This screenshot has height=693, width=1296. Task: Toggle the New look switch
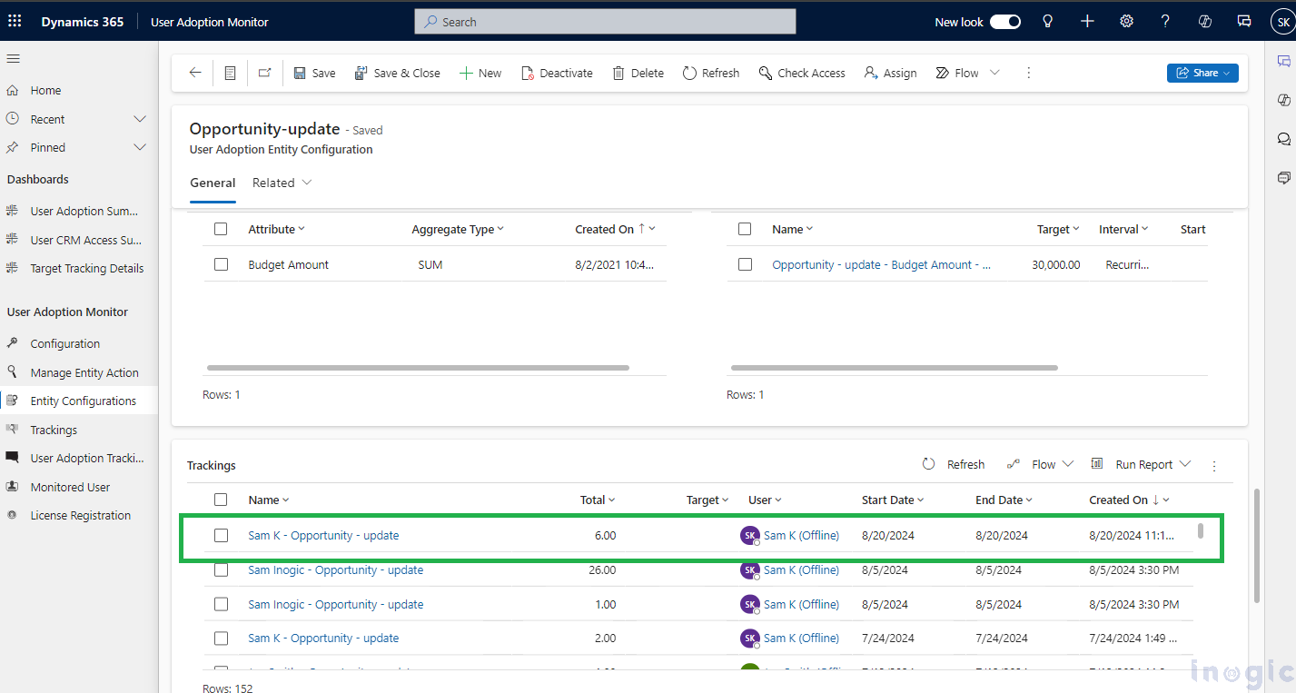point(1005,22)
